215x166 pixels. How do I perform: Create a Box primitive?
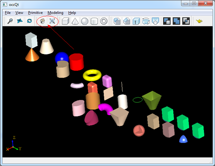tap(66, 21)
